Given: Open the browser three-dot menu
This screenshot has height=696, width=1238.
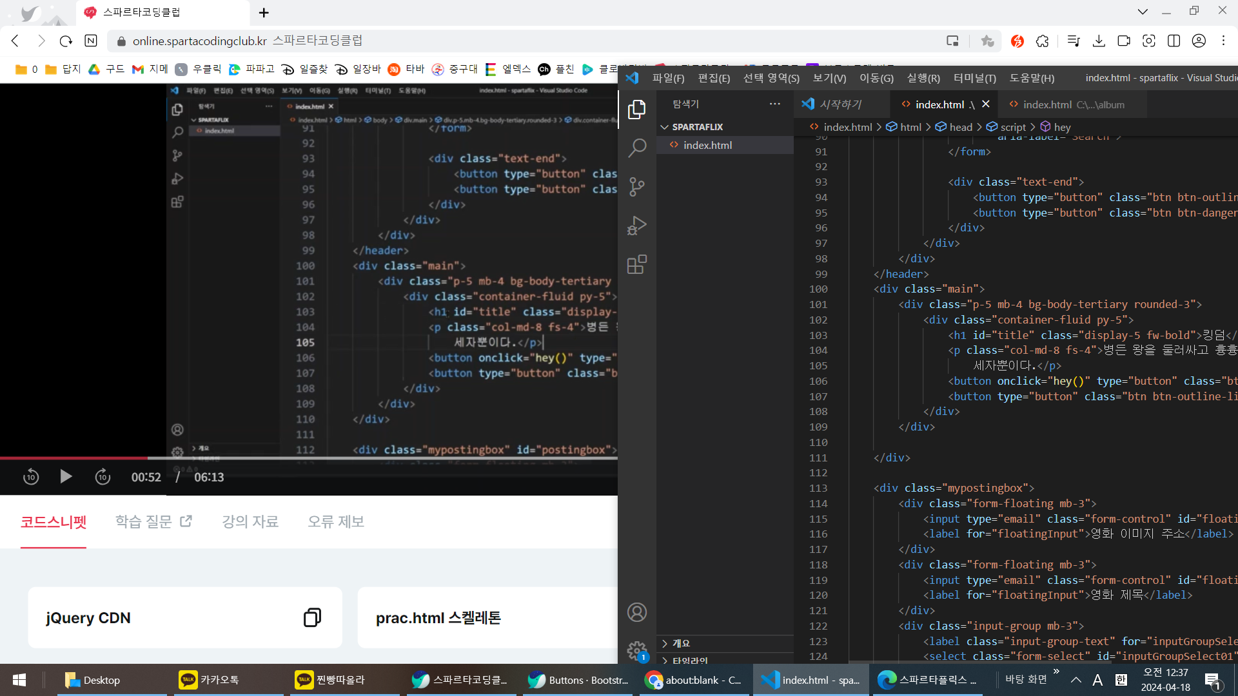Looking at the screenshot, I should (1223, 41).
